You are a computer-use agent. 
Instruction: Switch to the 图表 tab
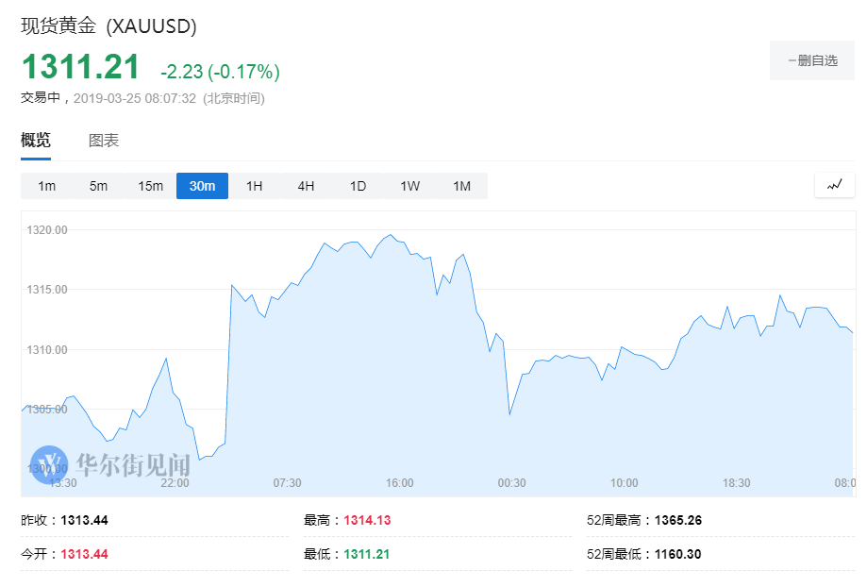[x=104, y=141]
